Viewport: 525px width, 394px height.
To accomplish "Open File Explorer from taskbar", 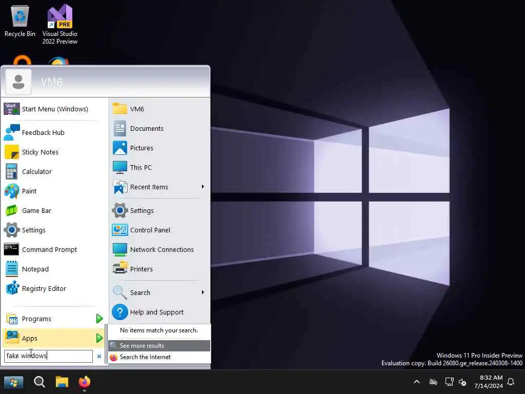I will pyautogui.click(x=62, y=382).
